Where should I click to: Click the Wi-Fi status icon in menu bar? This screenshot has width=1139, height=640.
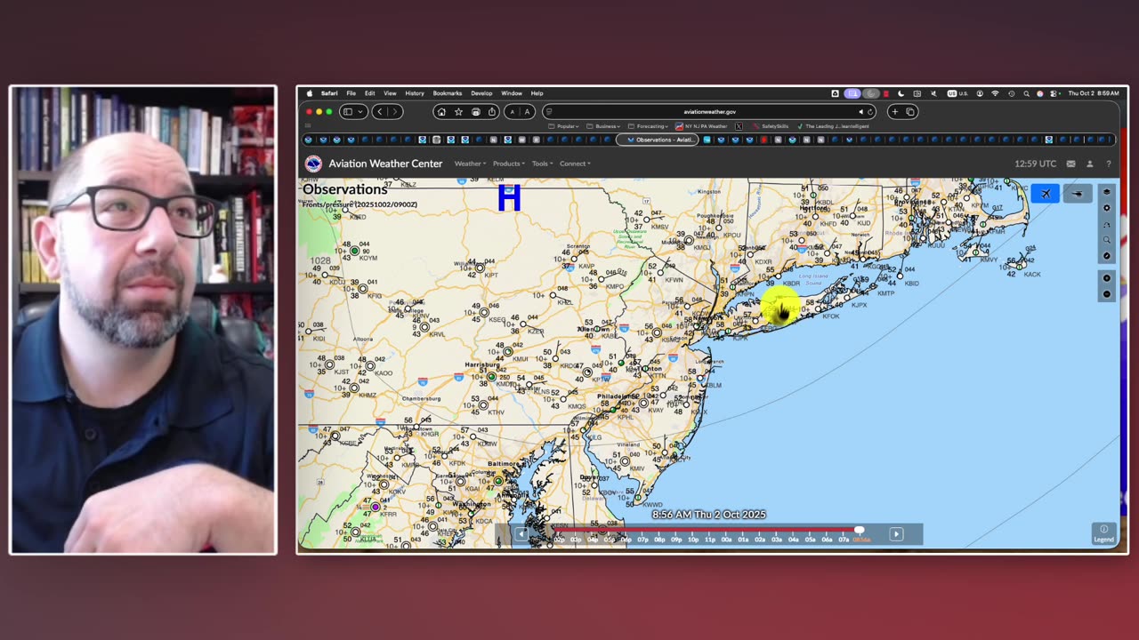[995, 93]
